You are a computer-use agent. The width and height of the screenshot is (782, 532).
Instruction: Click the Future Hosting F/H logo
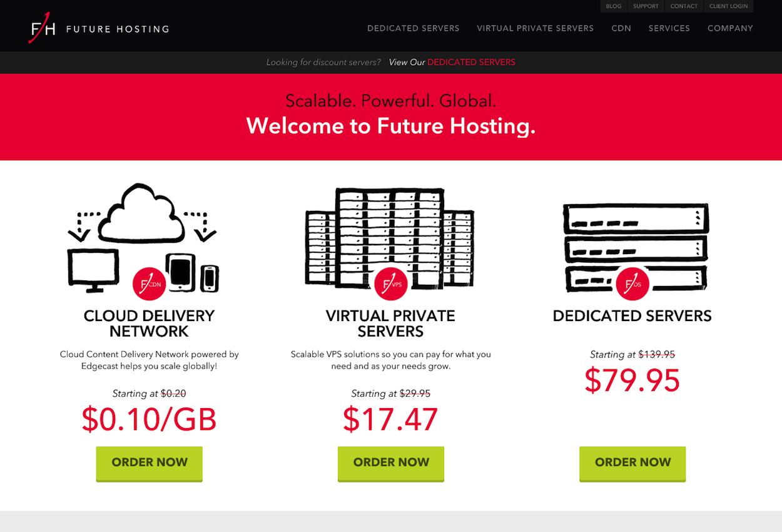tap(43, 29)
